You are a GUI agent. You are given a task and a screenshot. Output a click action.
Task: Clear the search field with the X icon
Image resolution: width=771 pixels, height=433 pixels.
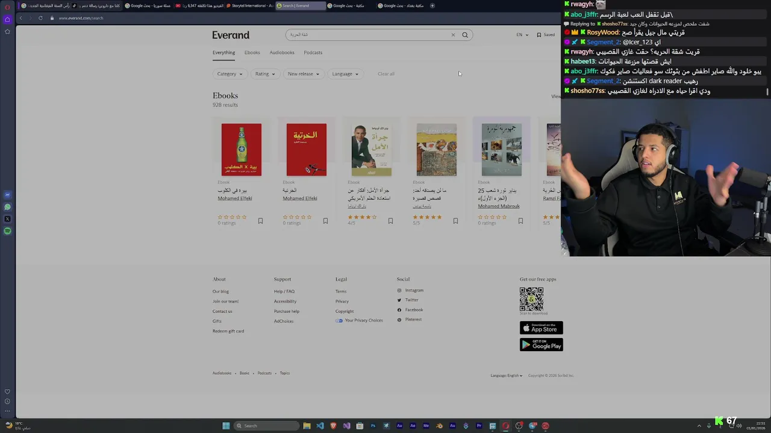(x=453, y=35)
